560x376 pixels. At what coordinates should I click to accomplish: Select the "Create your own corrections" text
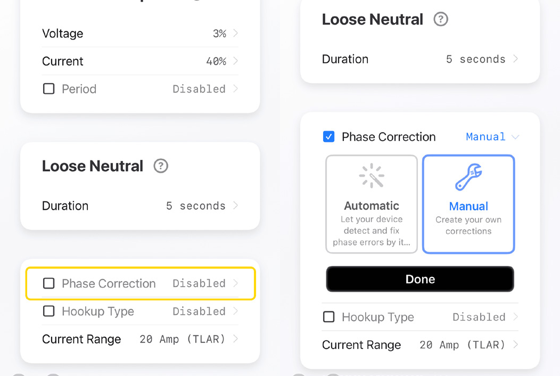click(468, 226)
